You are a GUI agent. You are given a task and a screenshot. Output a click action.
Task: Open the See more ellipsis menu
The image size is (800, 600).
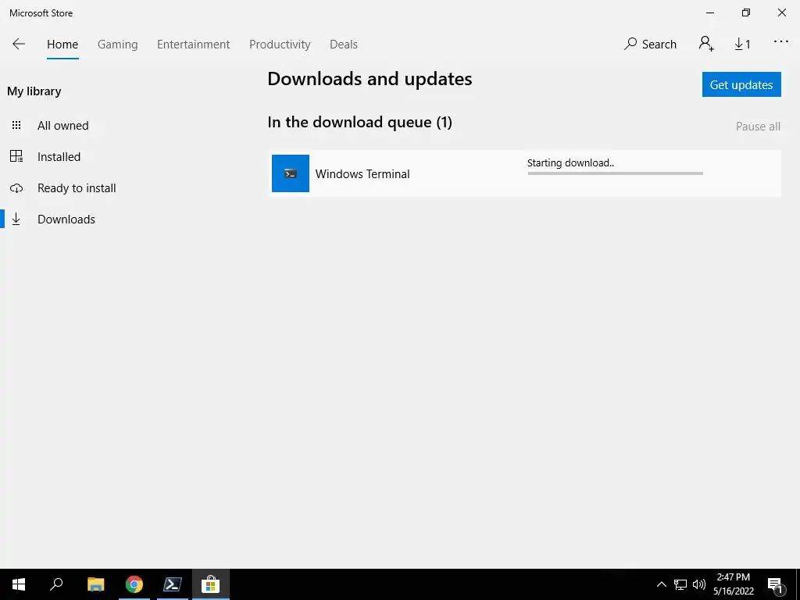(x=780, y=42)
